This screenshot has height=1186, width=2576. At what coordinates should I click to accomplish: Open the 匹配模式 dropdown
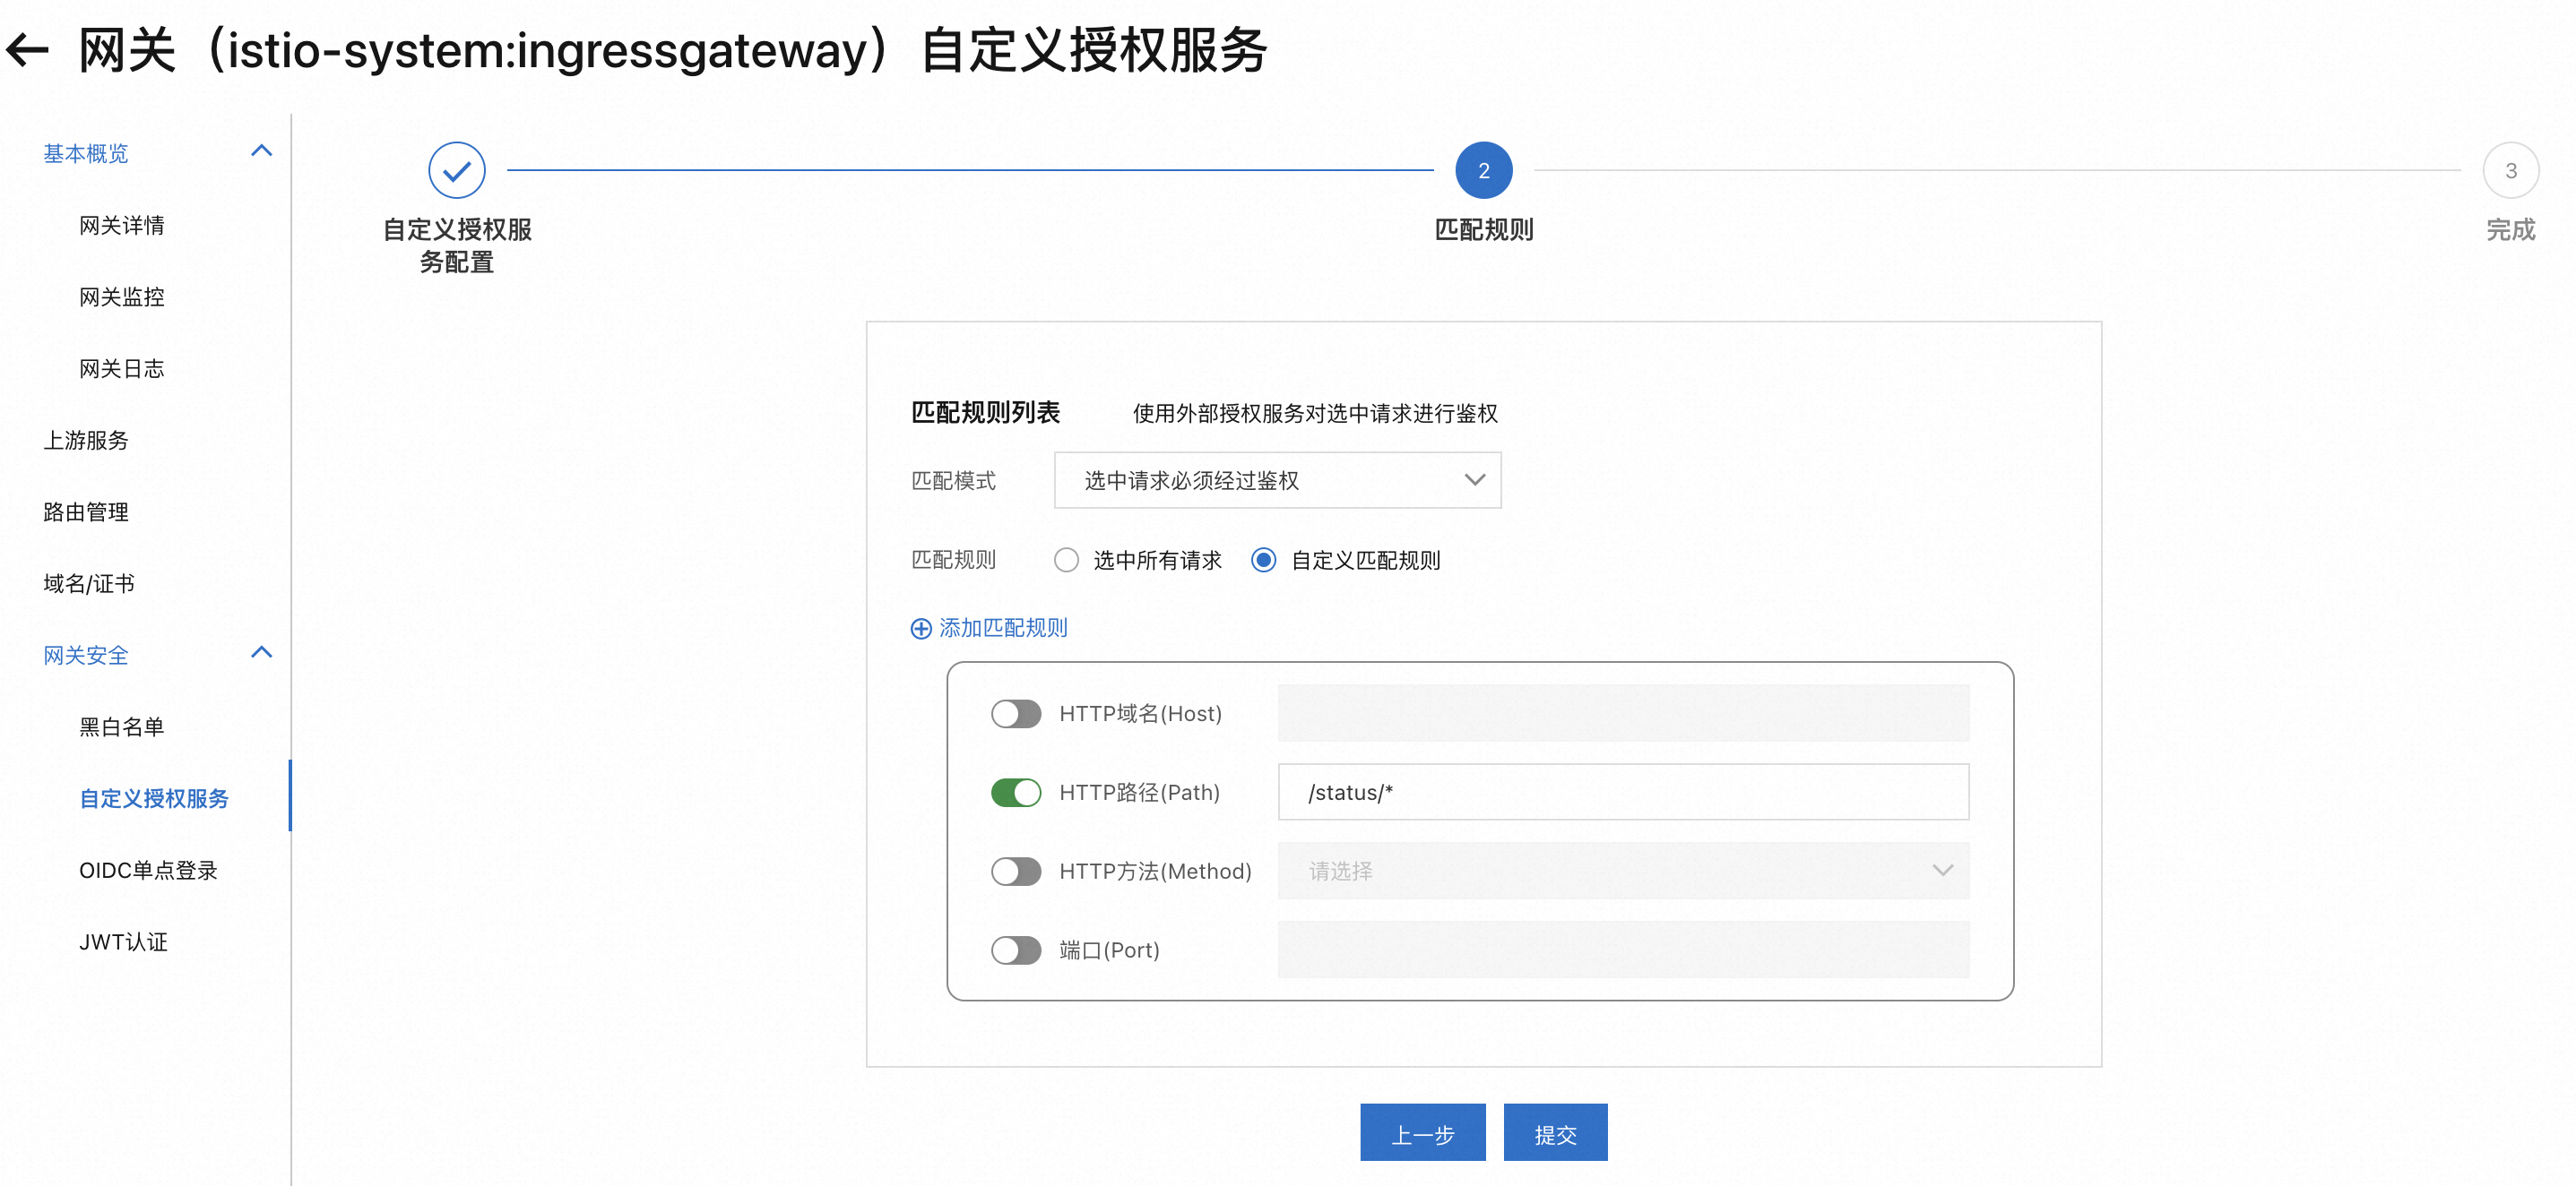1277,481
